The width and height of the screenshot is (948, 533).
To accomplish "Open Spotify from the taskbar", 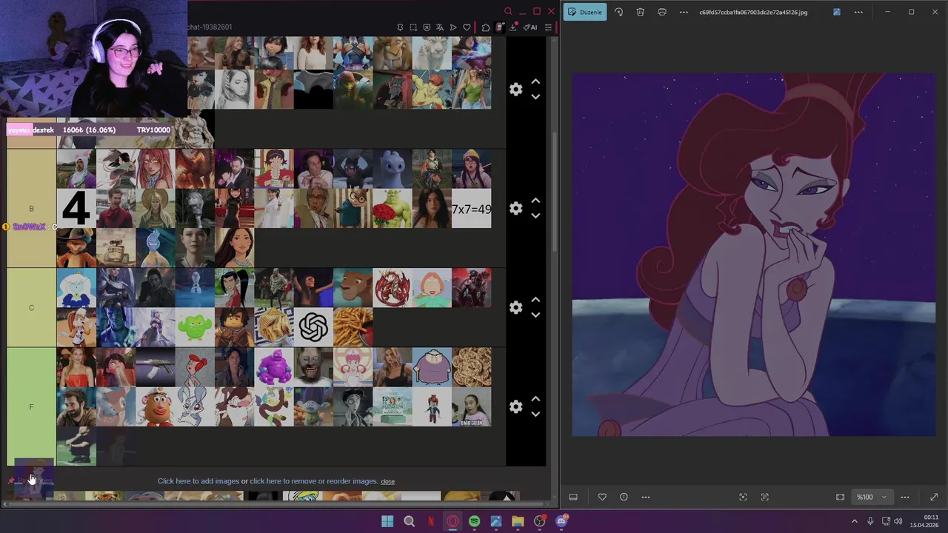I will point(474,521).
